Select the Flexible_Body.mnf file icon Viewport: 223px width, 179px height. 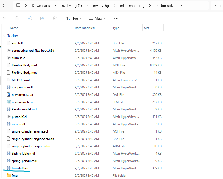[9, 65]
